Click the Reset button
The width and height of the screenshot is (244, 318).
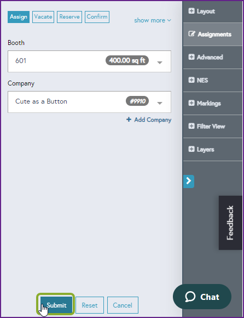point(90,305)
